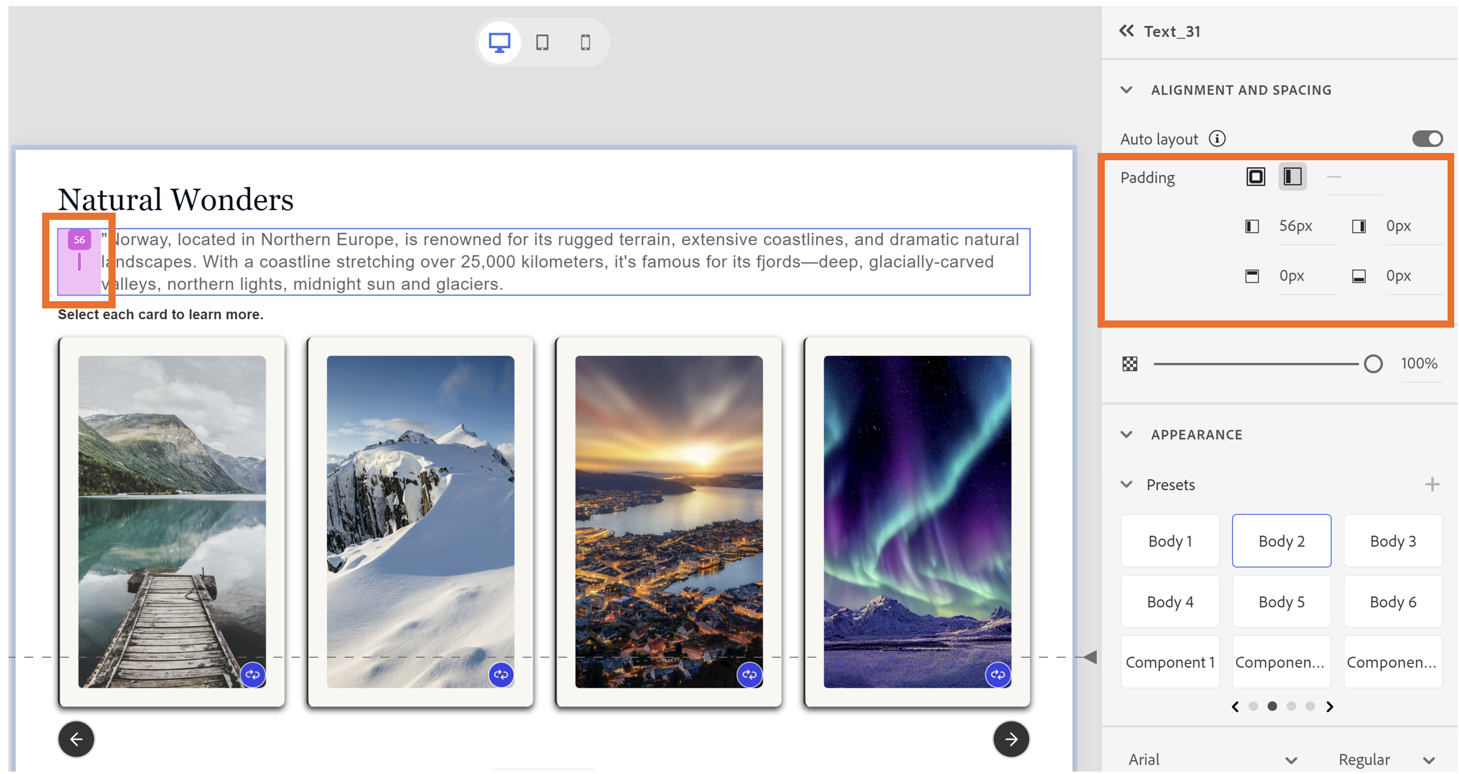1459x774 pixels.
Task: Collapse the Text_31 properties panel
Action: coord(1126,31)
